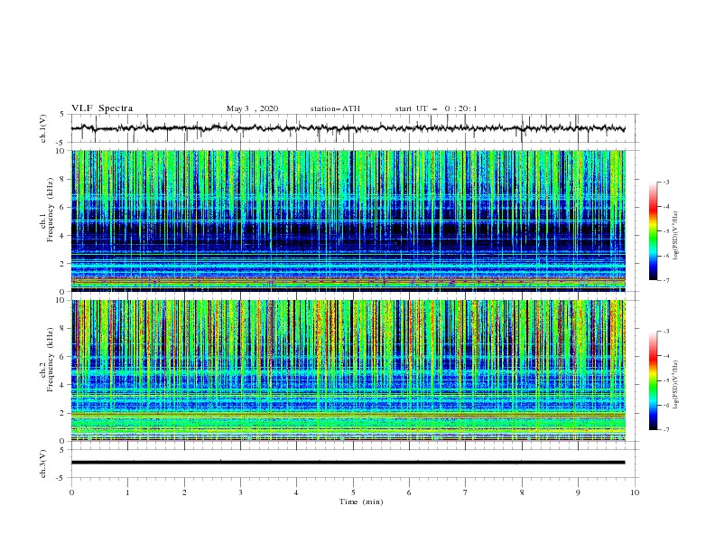Click the ch.2 log(PSD) colorbar label
This screenshot has width=715, height=553.
pyautogui.click(x=676, y=384)
